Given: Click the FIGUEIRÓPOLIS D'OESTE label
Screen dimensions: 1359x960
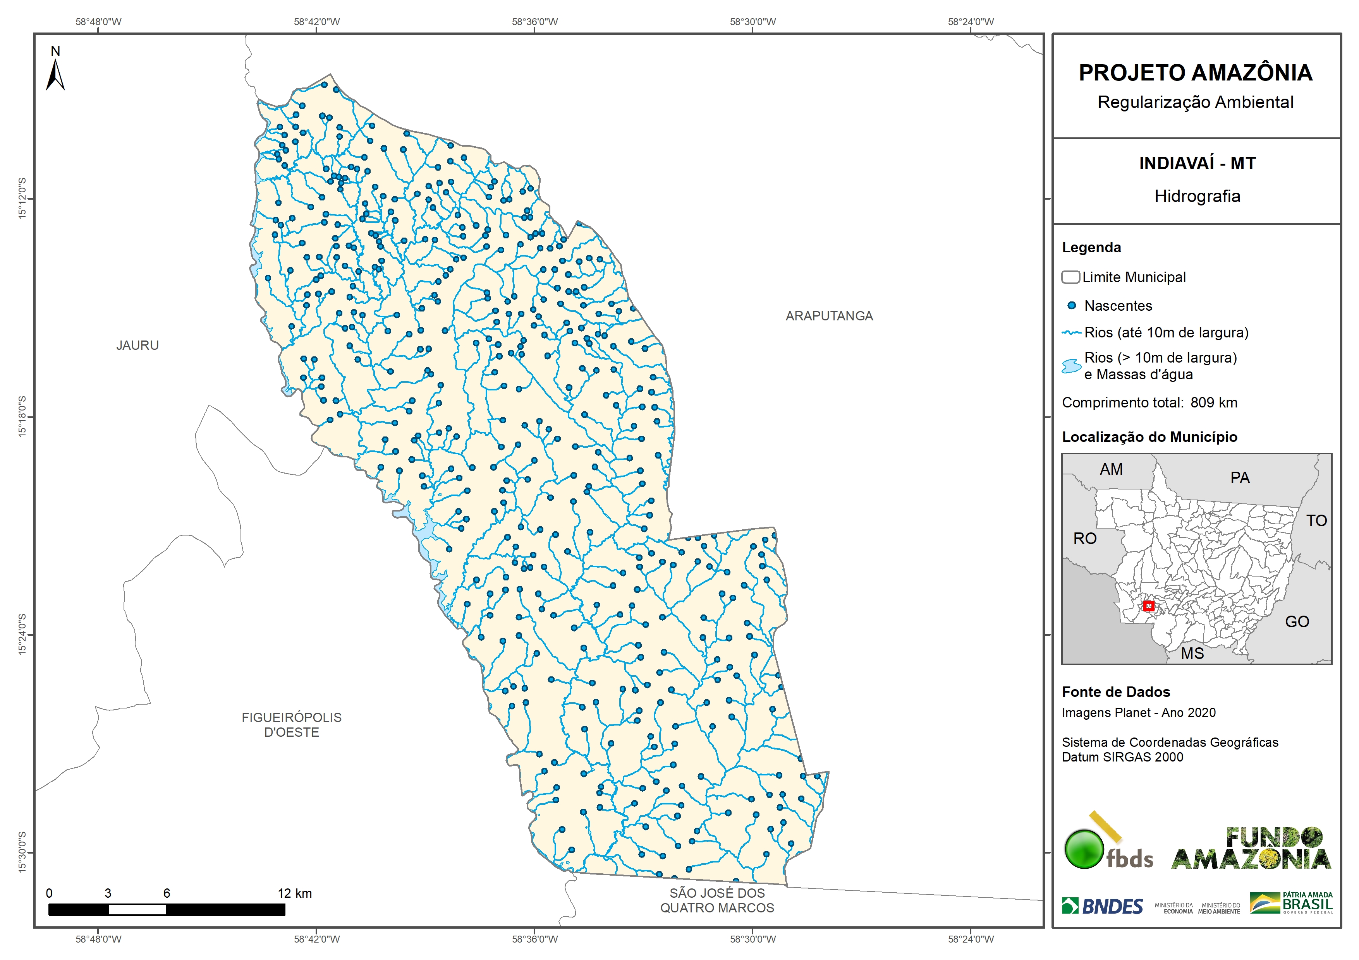Looking at the screenshot, I should coord(291,725).
